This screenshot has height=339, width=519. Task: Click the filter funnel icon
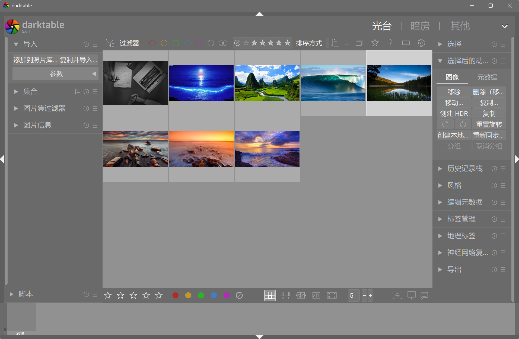pos(110,43)
